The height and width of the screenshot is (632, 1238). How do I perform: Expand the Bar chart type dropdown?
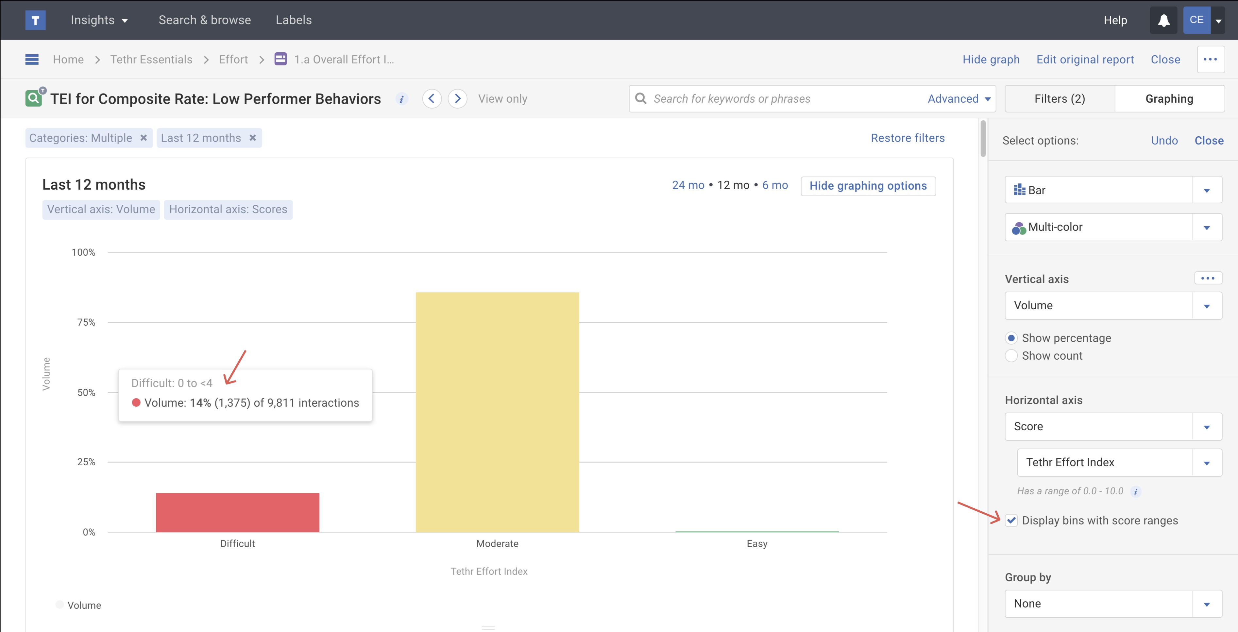click(1206, 190)
